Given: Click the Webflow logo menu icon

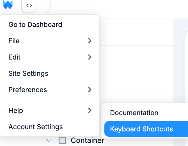Looking at the screenshot, I should click(x=8, y=5).
